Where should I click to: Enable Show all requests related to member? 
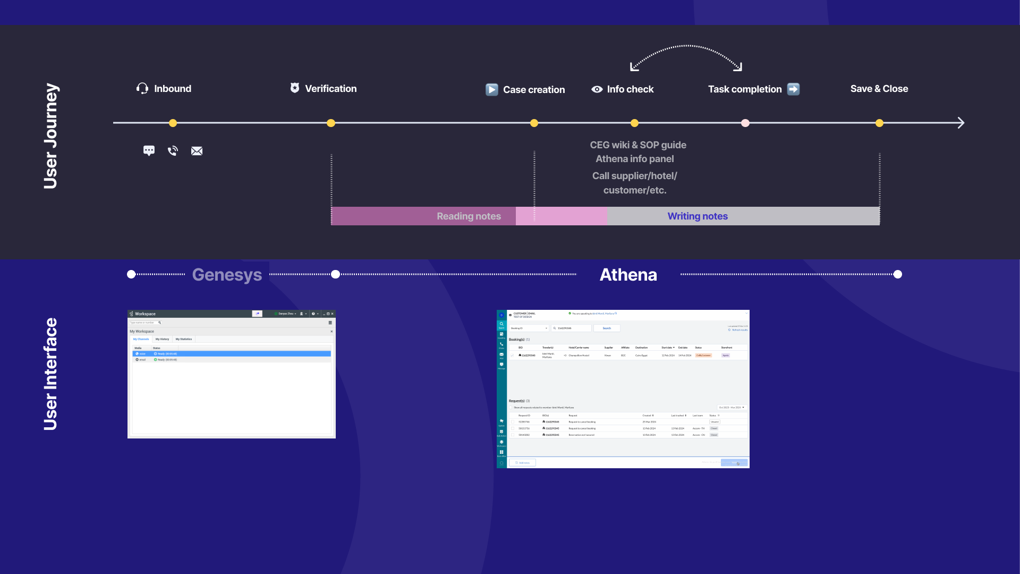coord(511,408)
